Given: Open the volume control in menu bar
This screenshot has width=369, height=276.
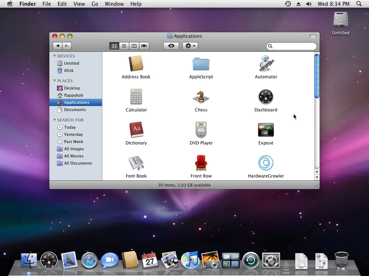Looking at the screenshot, I should click(308, 4).
